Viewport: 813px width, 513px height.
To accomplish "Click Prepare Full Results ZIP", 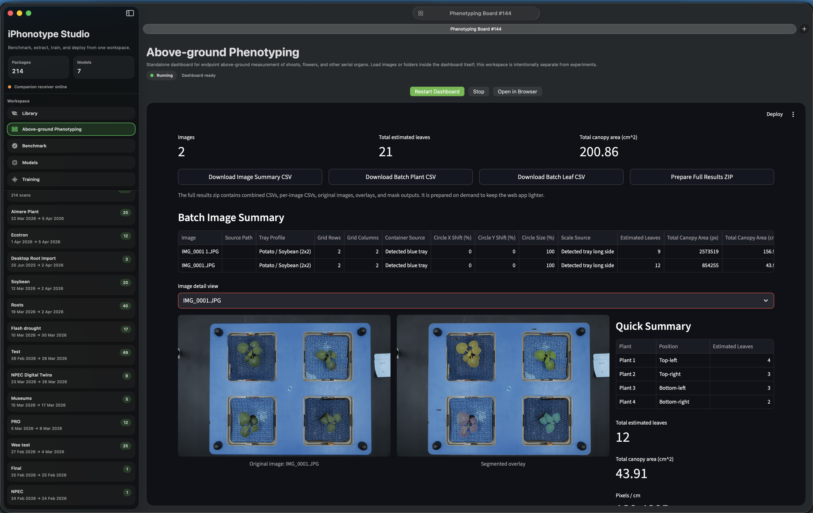I will pos(701,177).
